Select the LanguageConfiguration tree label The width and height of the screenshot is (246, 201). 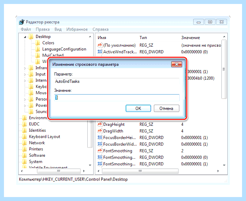pyautogui.click(x=64, y=49)
